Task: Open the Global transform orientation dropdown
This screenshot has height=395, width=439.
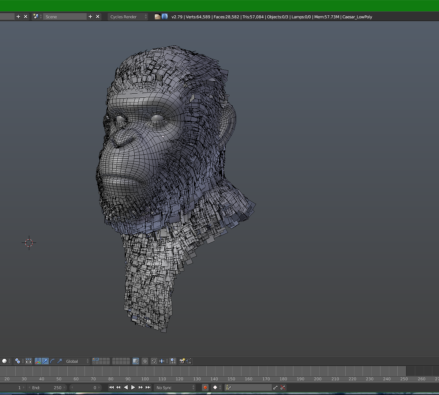Action: point(77,361)
